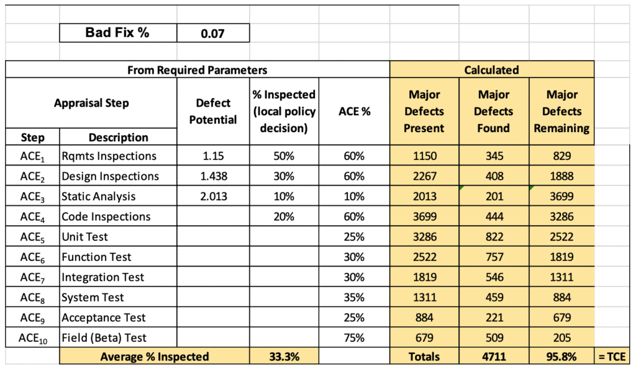Click the Unit Test ACE % 25% cell

point(354,236)
